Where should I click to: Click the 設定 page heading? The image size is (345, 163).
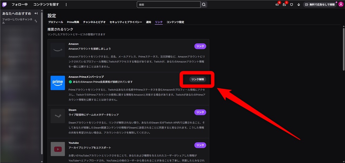(x=52, y=15)
